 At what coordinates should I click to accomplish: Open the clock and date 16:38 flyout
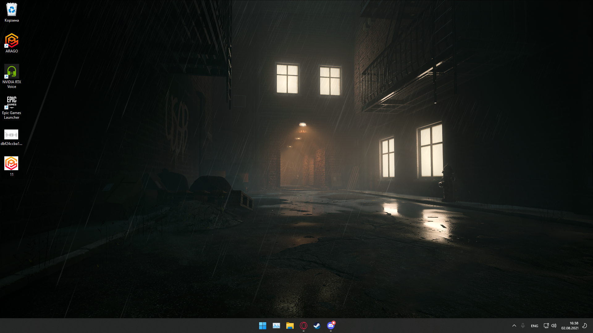coord(570,326)
